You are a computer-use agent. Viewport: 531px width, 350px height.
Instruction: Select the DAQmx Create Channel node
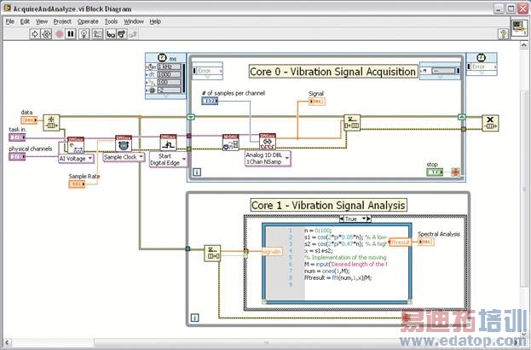tap(76, 145)
